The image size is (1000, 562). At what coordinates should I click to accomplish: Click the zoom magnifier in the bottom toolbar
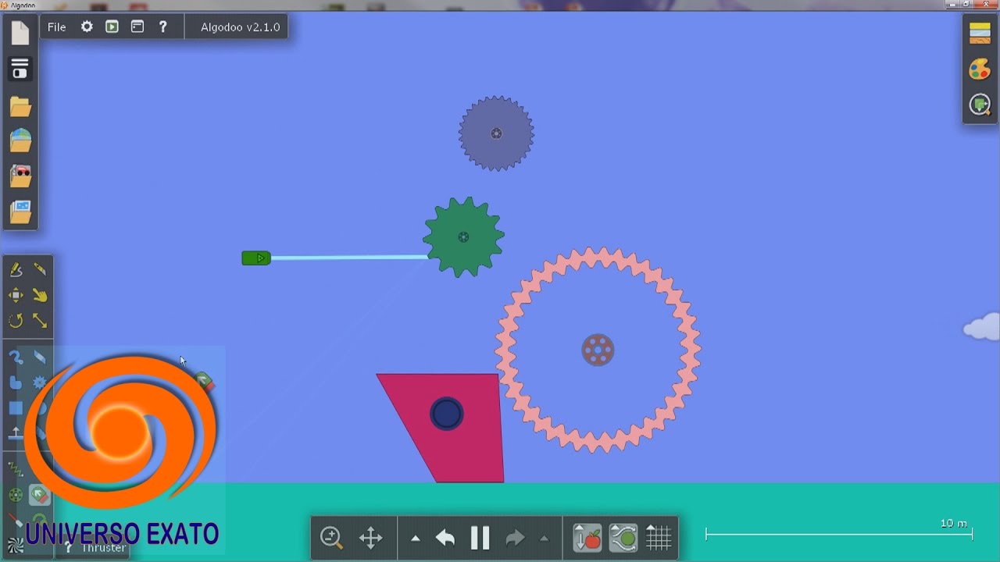[331, 537]
